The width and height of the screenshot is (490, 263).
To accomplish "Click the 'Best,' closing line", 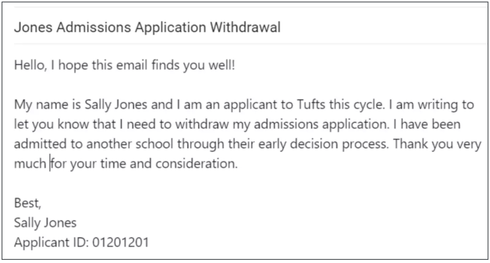I will [28, 203].
